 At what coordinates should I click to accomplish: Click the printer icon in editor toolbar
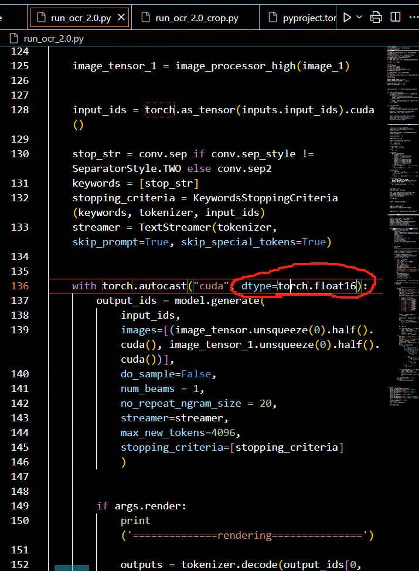(x=376, y=18)
